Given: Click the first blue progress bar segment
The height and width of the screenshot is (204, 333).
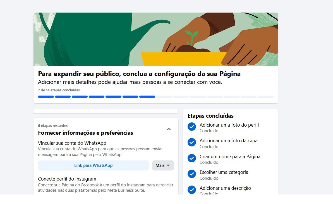Looking at the screenshot, I should pos(46,97).
